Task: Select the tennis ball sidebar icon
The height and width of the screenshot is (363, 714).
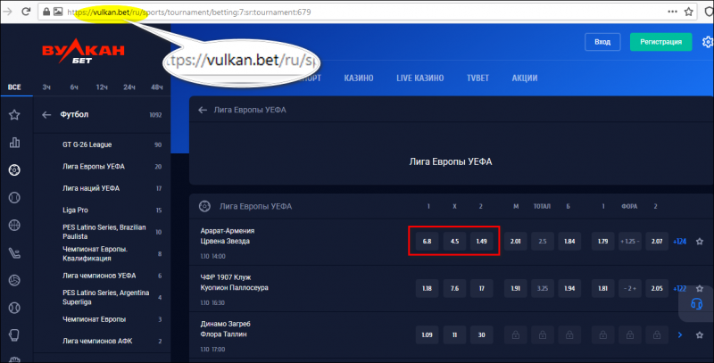Action: coord(14,198)
